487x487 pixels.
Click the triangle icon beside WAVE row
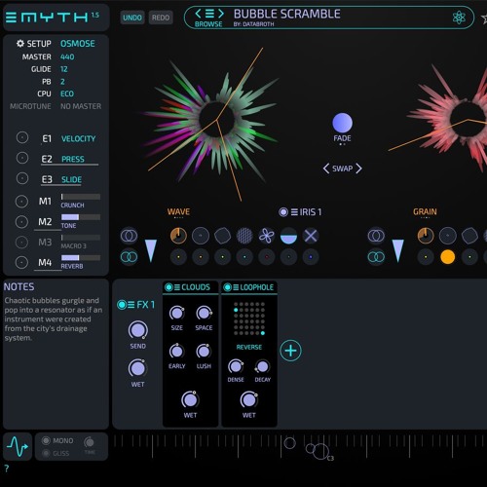(x=151, y=250)
